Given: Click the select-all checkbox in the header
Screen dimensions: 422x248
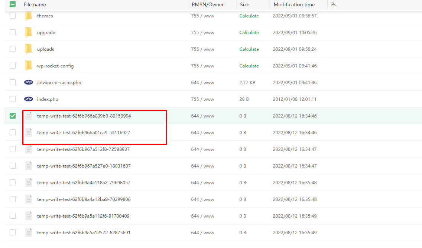Looking at the screenshot, I should pyautogui.click(x=13, y=4).
